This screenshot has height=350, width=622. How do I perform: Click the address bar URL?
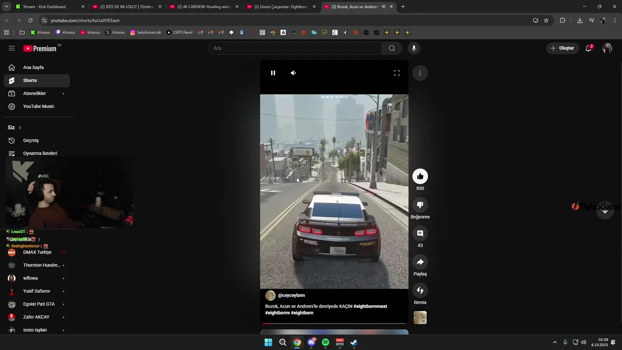coord(85,20)
